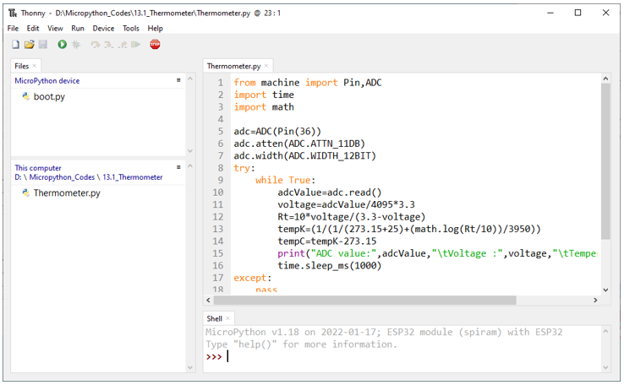Click the code line adc.width(ADC.WIDTH_12BIT)
Image resolution: width=624 pixels, height=385 pixels.
pyautogui.click(x=305, y=155)
